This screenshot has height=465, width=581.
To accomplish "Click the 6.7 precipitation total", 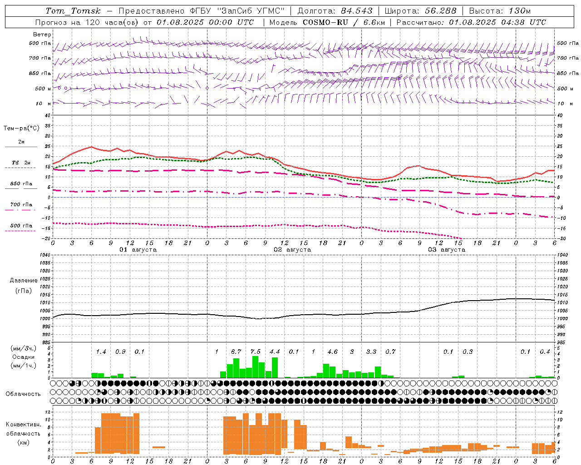I will coord(236,351).
